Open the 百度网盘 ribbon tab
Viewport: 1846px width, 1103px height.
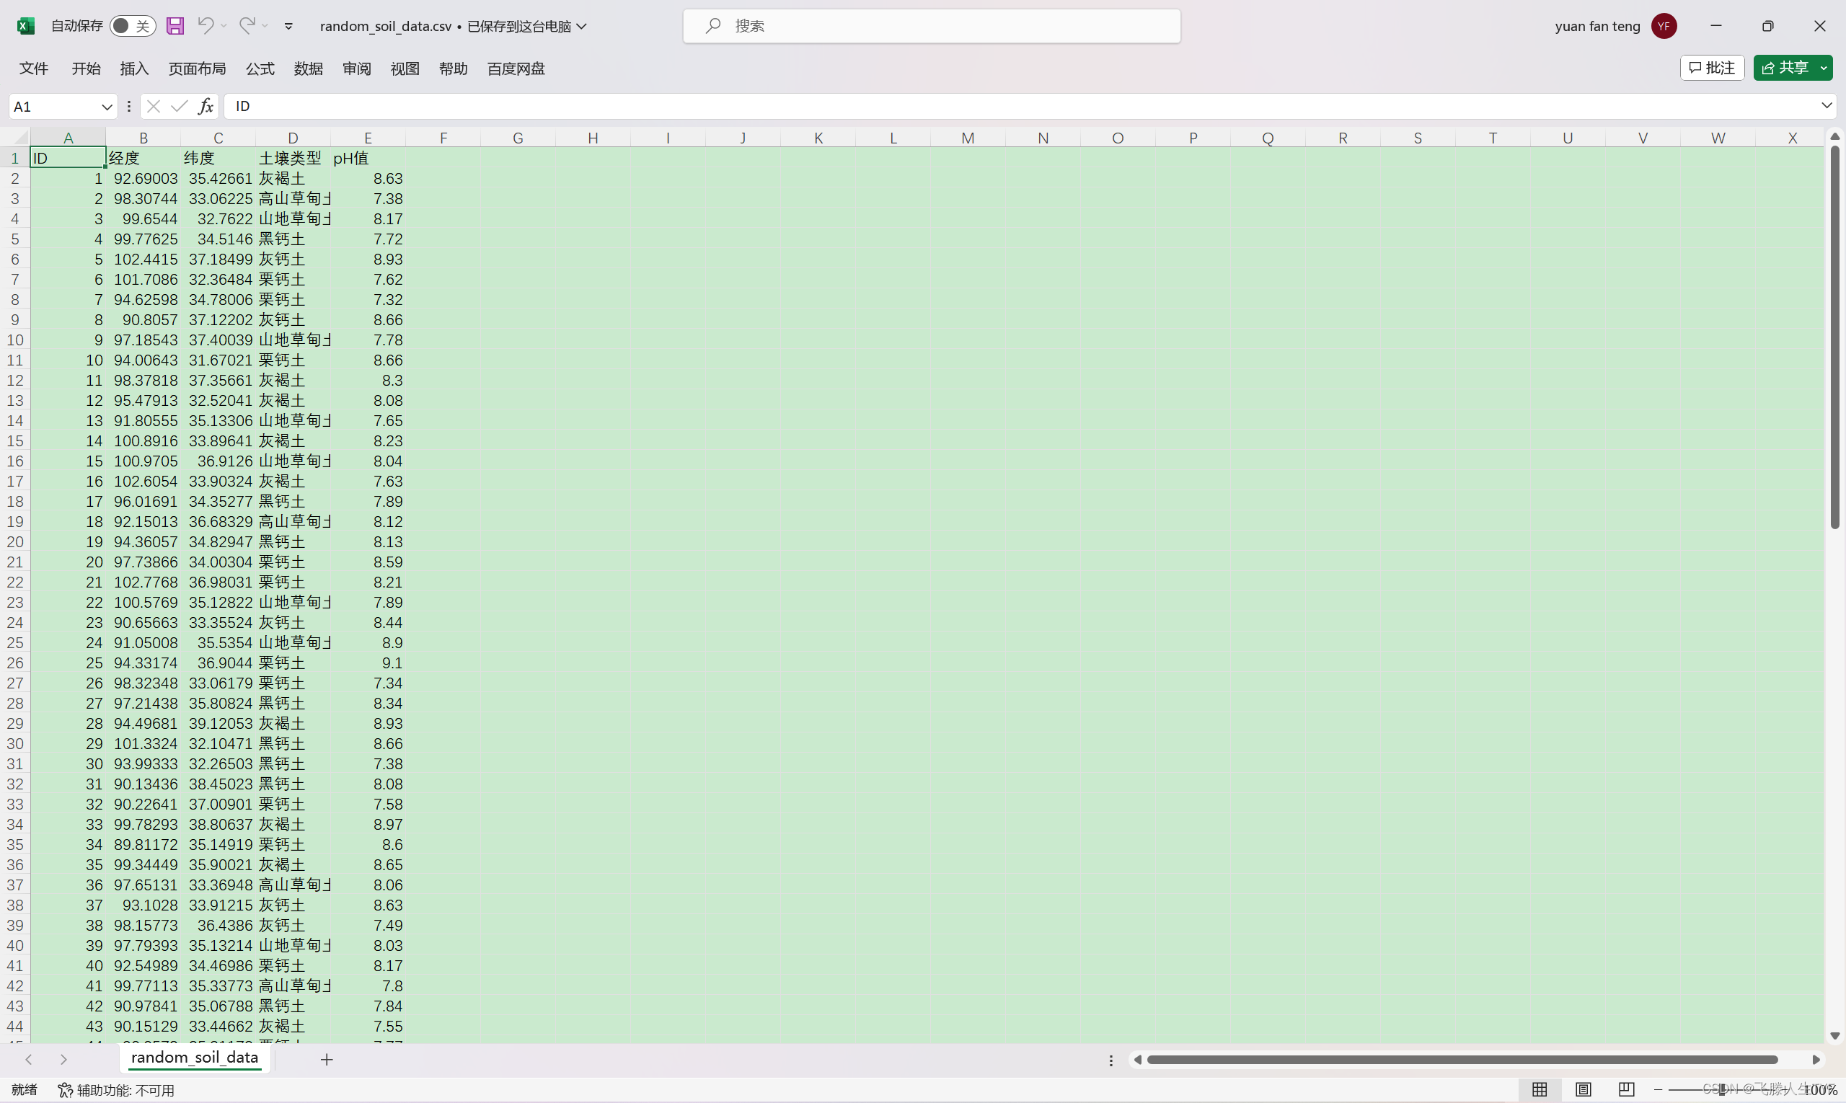coord(516,68)
